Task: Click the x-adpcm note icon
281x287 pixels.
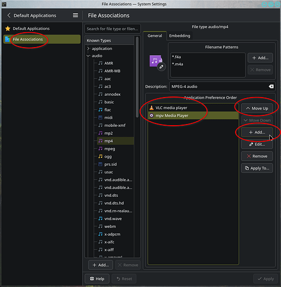Action: (101, 234)
